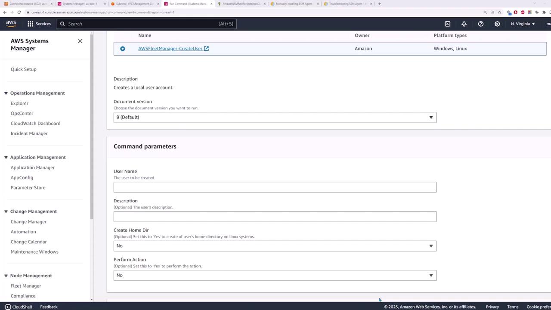Close the Manually installing SSM Agent tab

coord(318,4)
